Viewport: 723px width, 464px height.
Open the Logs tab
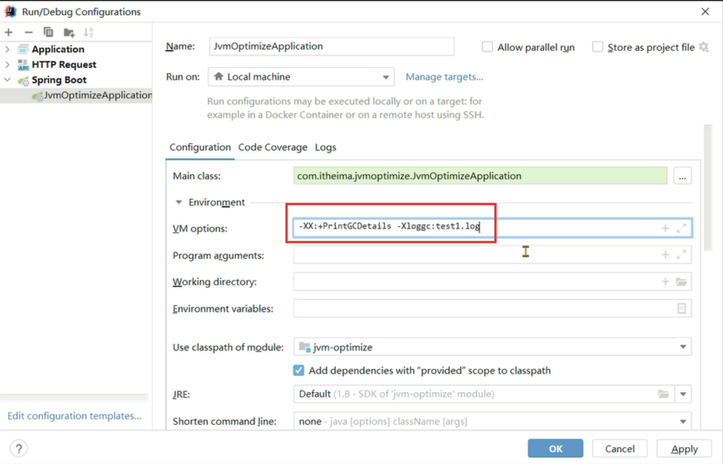click(325, 147)
